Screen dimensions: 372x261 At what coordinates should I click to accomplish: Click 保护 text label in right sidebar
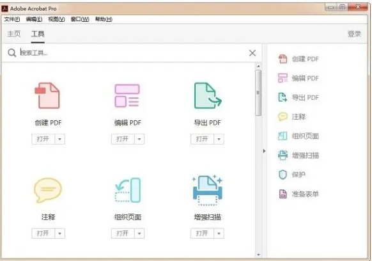point(298,175)
